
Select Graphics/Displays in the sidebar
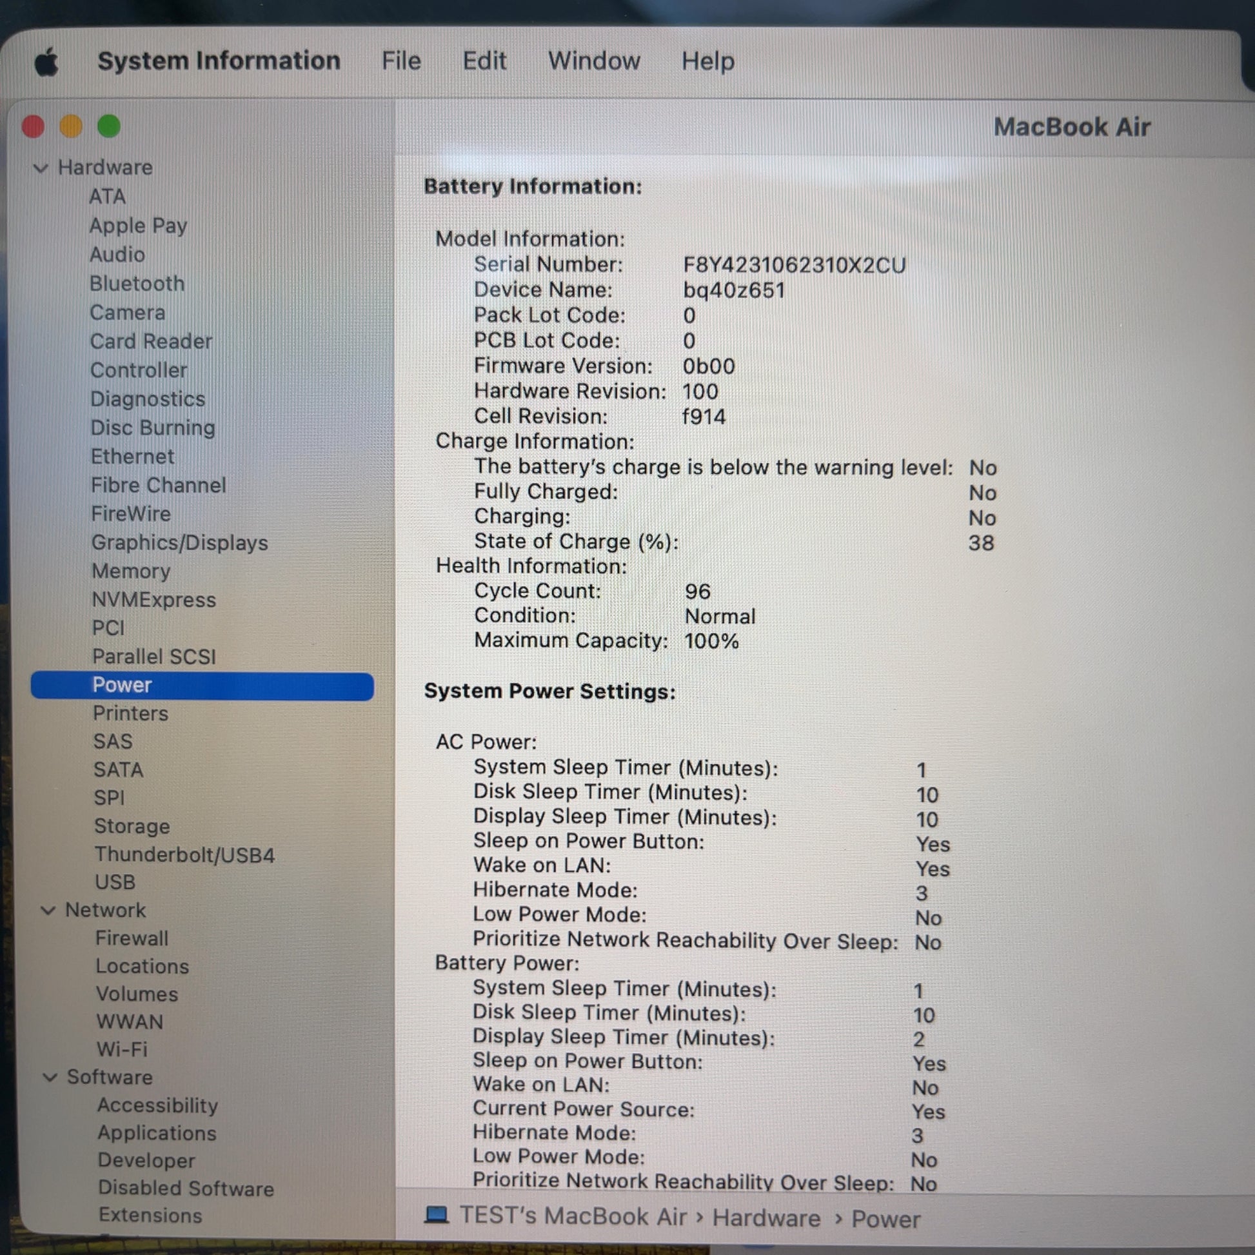(x=179, y=543)
